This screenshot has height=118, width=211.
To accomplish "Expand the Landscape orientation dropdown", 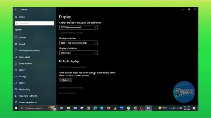I will pos(78,53).
